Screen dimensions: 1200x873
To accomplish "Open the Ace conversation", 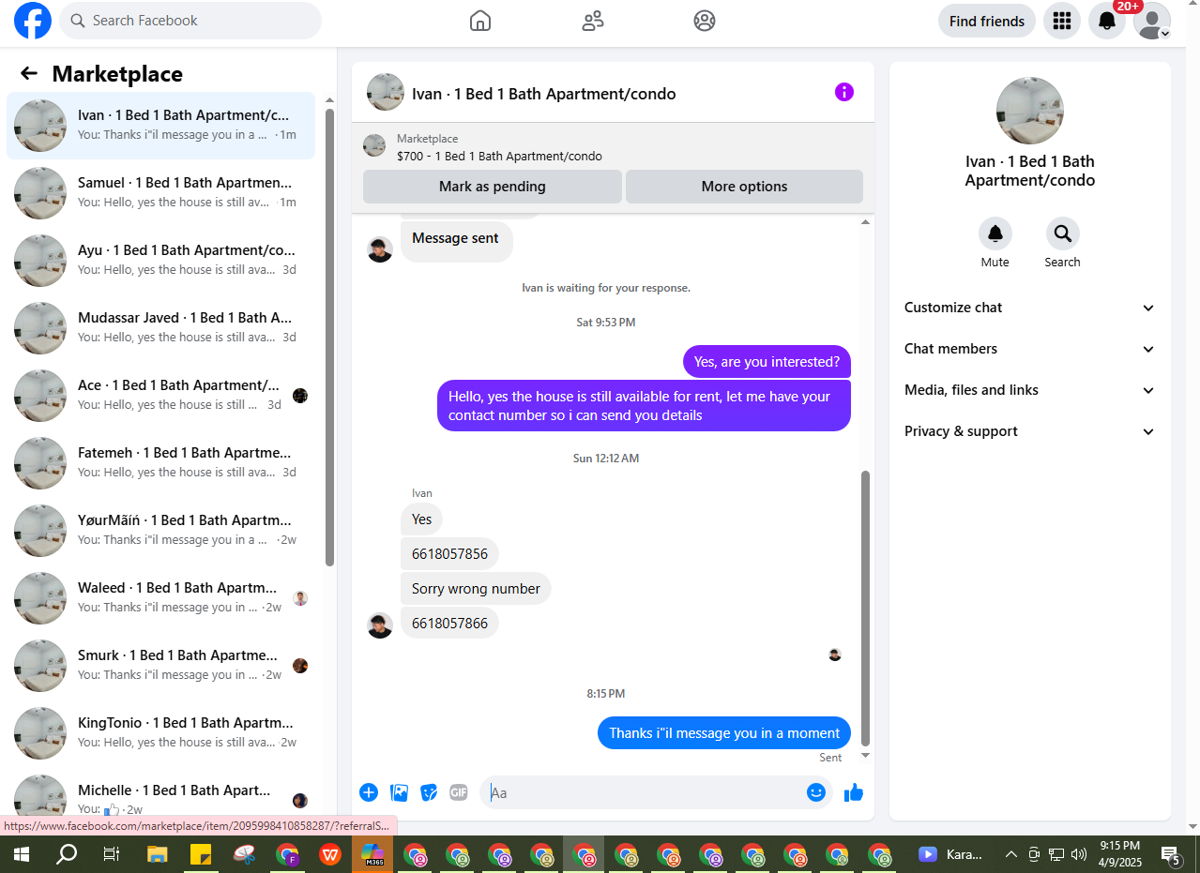I will point(160,396).
